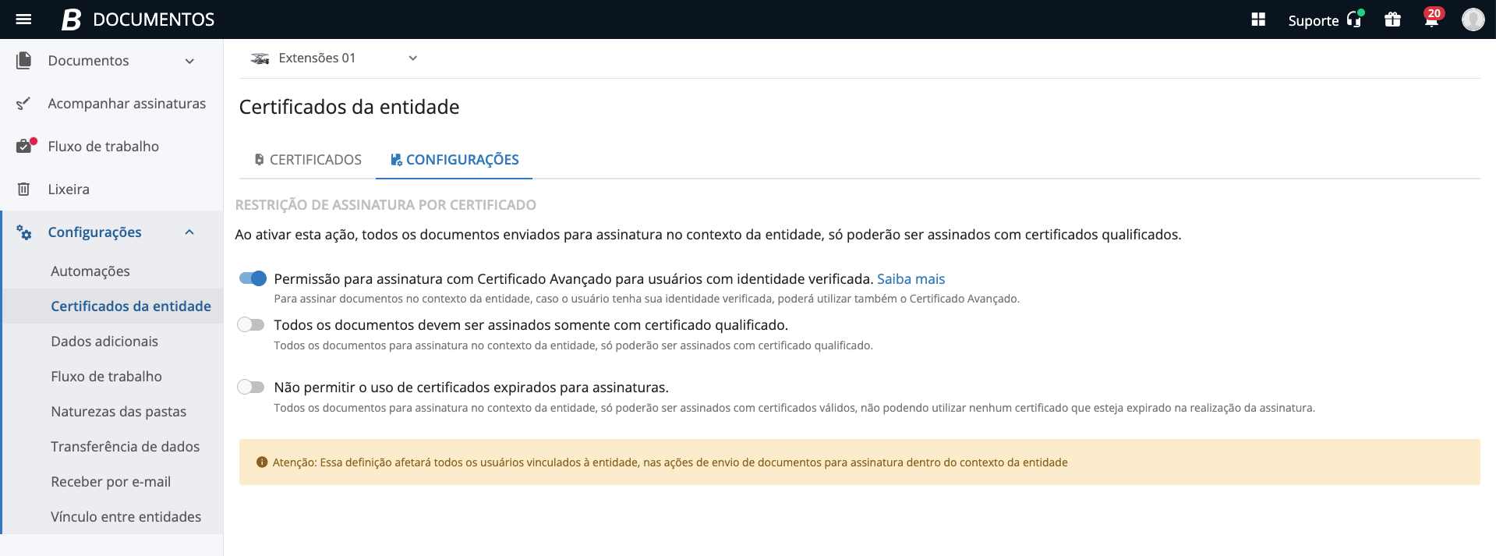
Task: Open the Suporte headset icon
Action: coord(1354,19)
